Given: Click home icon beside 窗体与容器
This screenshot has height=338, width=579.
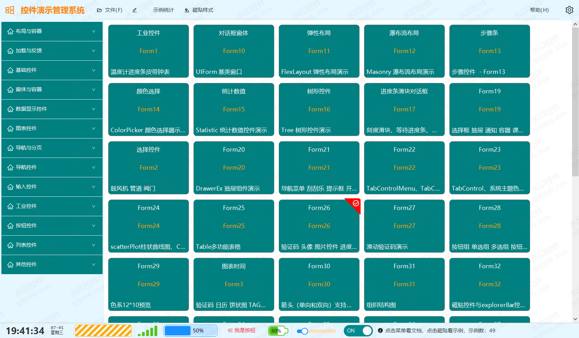Looking at the screenshot, I should pos(10,90).
